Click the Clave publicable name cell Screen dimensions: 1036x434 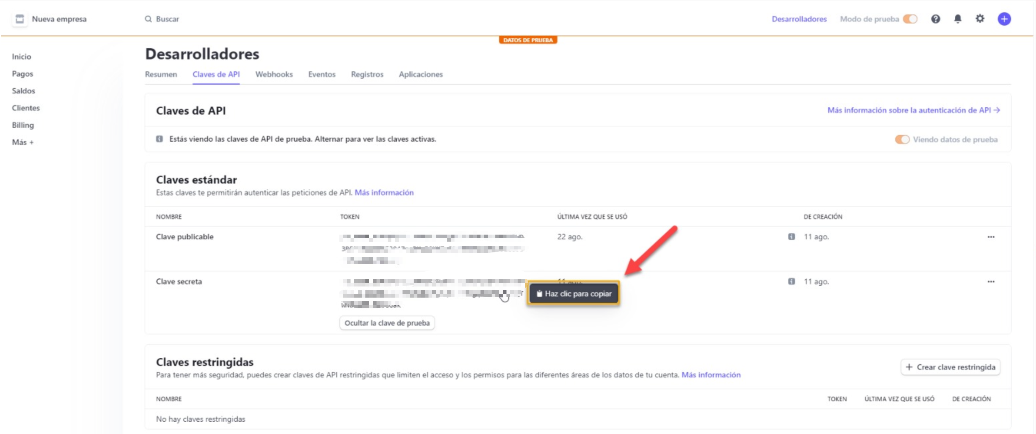[185, 236]
